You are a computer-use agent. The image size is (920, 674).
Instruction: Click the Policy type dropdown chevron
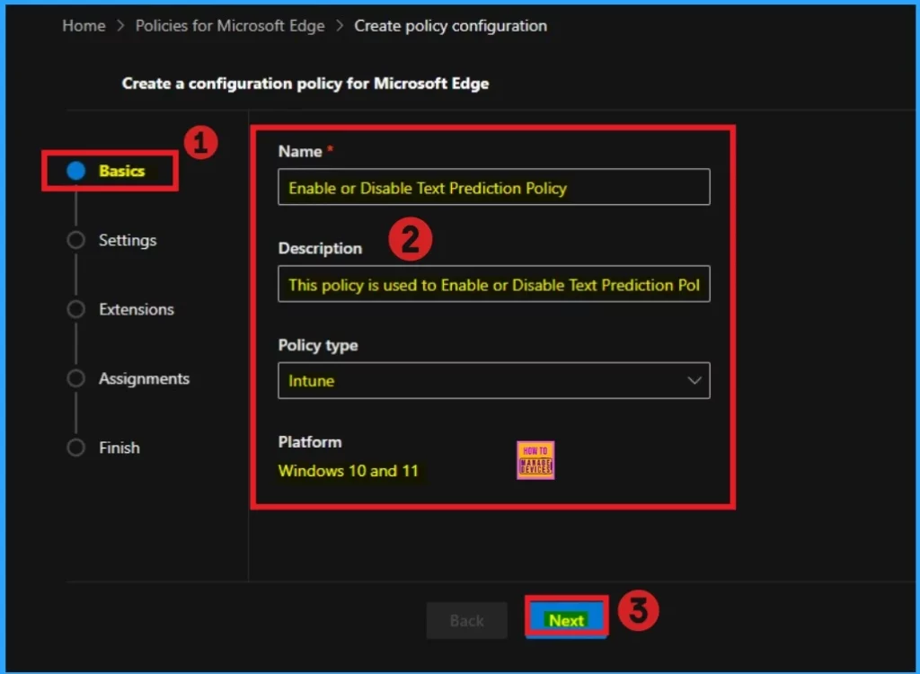[694, 380]
